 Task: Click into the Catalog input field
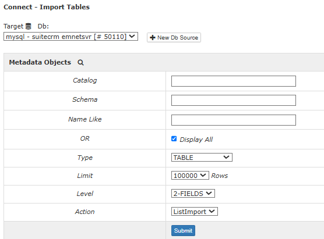tap(234, 81)
